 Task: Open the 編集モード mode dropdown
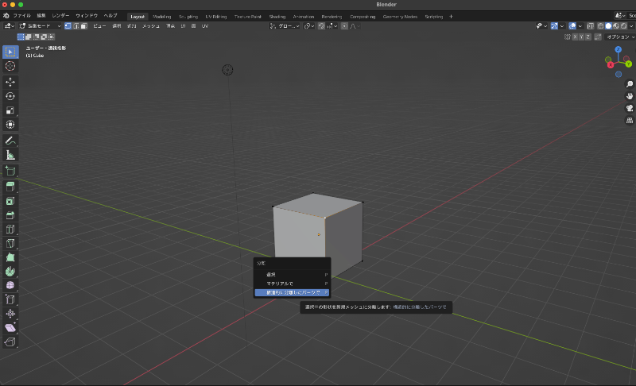[40, 26]
